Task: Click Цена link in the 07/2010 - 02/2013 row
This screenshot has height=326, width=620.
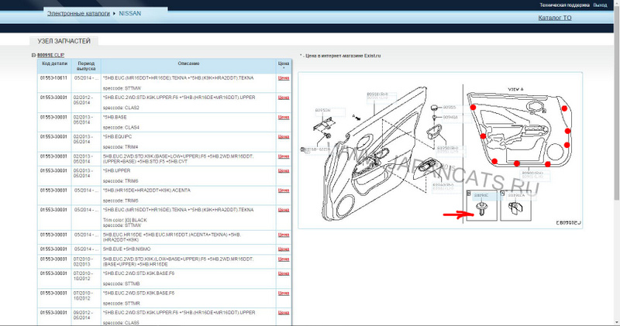Action: 284,259
